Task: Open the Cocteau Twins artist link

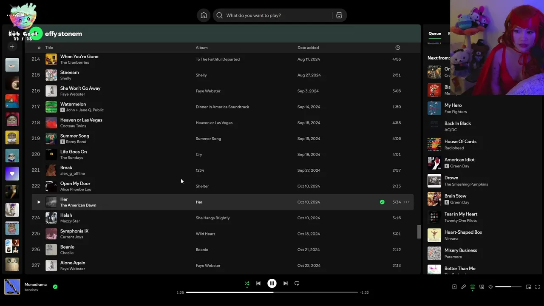Action: point(73,126)
